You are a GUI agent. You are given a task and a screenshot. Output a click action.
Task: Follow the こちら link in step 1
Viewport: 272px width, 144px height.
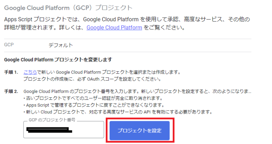click(30, 72)
